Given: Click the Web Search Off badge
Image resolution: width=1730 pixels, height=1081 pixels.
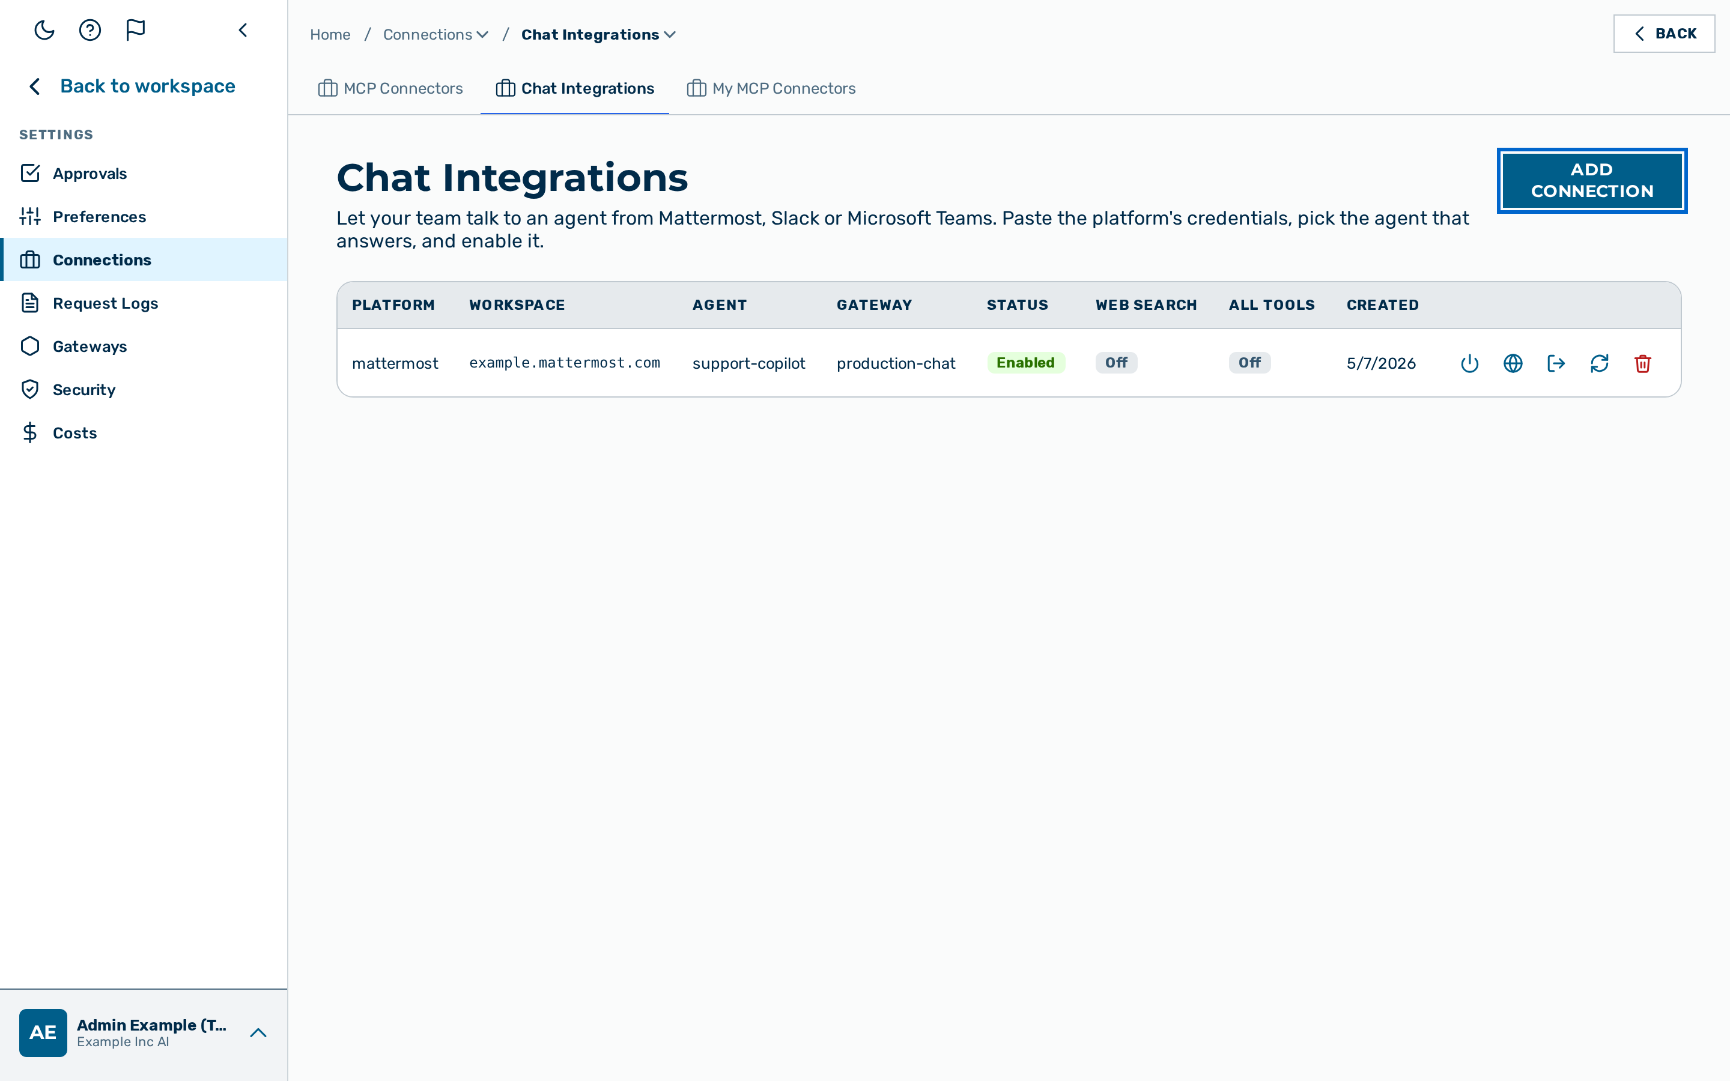Looking at the screenshot, I should [x=1116, y=363].
